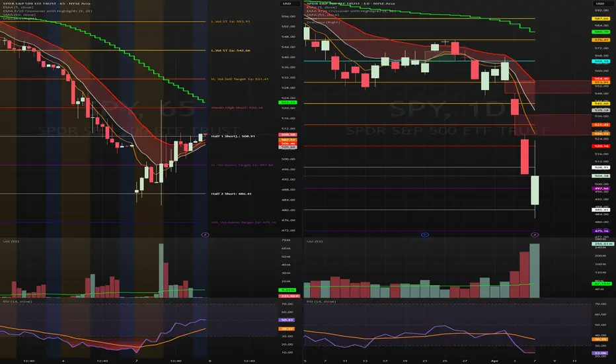Click white 508.91 price tag on right axis
Viewport: 616px width, 364px height.
point(601,167)
